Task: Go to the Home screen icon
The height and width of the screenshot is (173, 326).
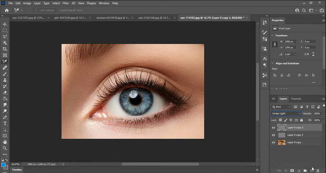Action: (x=7, y=11)
